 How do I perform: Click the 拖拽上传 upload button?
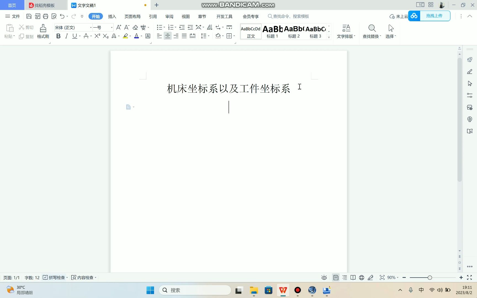click(429, 16)
